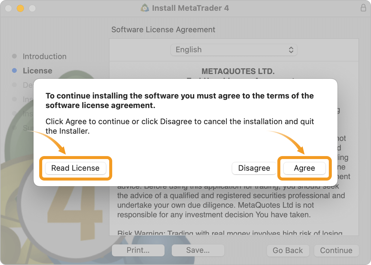
Task: Click the Software License Agreement heading
Action: pos(163,30)
